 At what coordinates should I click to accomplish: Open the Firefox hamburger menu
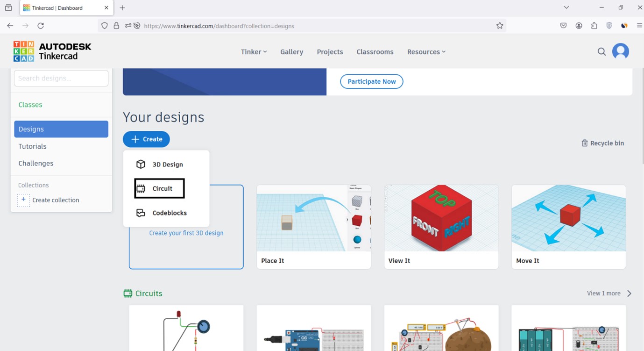click(639, 26)
